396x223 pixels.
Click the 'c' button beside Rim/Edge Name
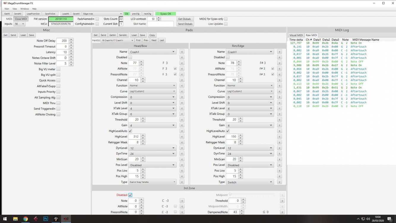pyautogui.click(x=279, y=52)
